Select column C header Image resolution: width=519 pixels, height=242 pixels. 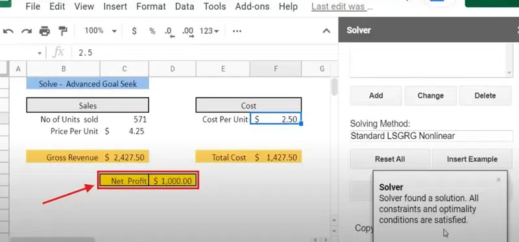tap(125, 69)
